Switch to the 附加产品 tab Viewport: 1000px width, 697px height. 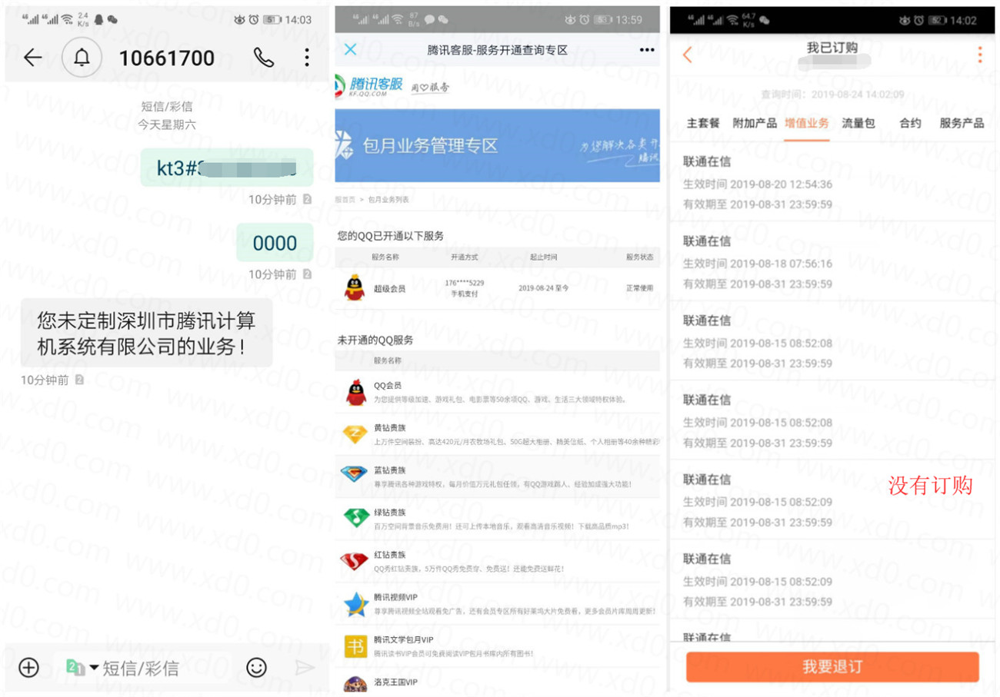[755, 123]
